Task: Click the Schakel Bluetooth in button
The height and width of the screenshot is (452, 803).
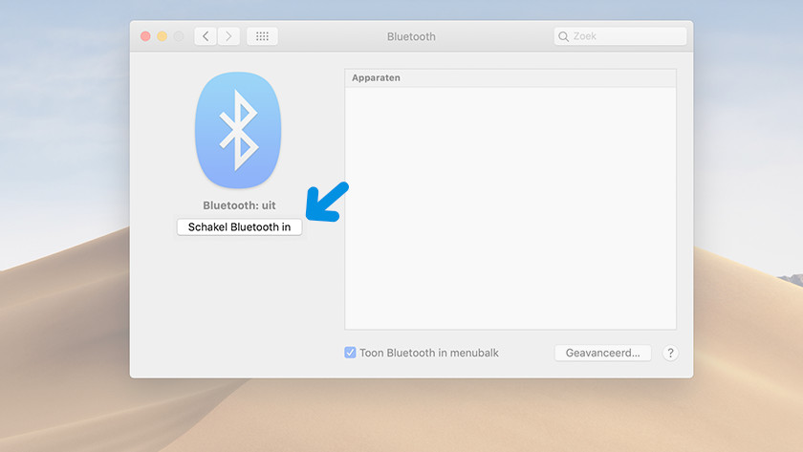Action: [x=239, y=227]
